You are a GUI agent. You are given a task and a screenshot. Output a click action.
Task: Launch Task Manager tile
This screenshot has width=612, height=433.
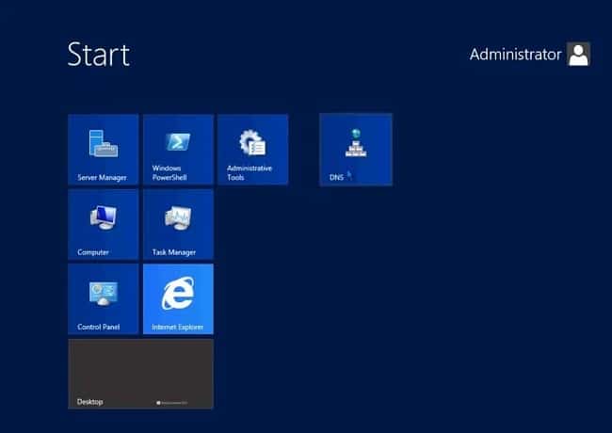pyautogui.click(x=178, y=224)
